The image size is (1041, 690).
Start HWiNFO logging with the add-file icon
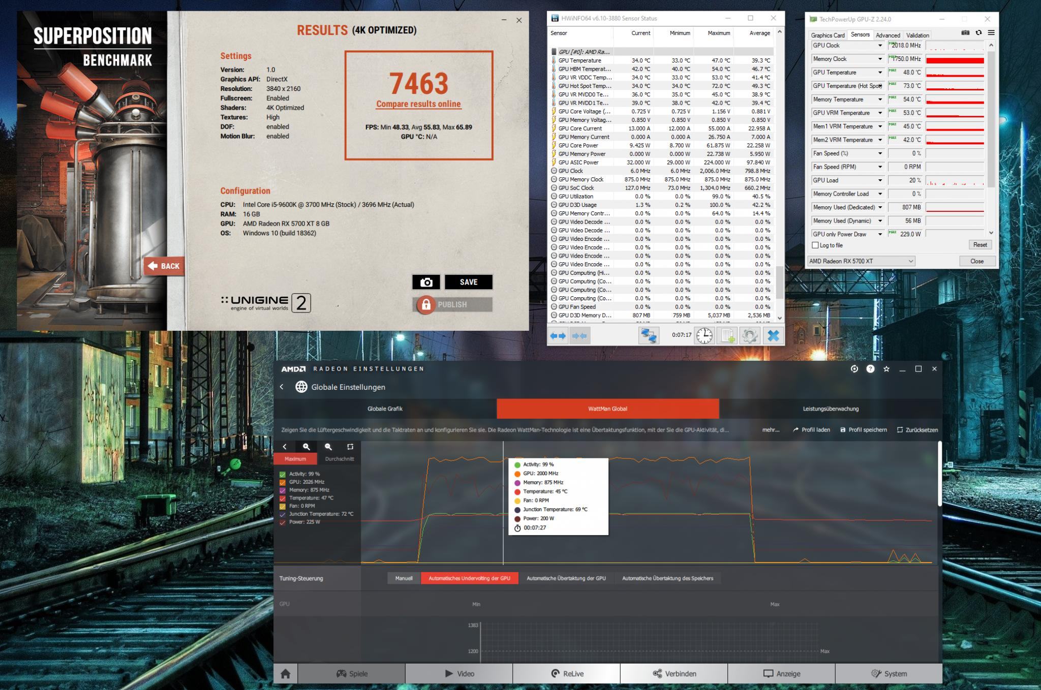tap(727, 335)
